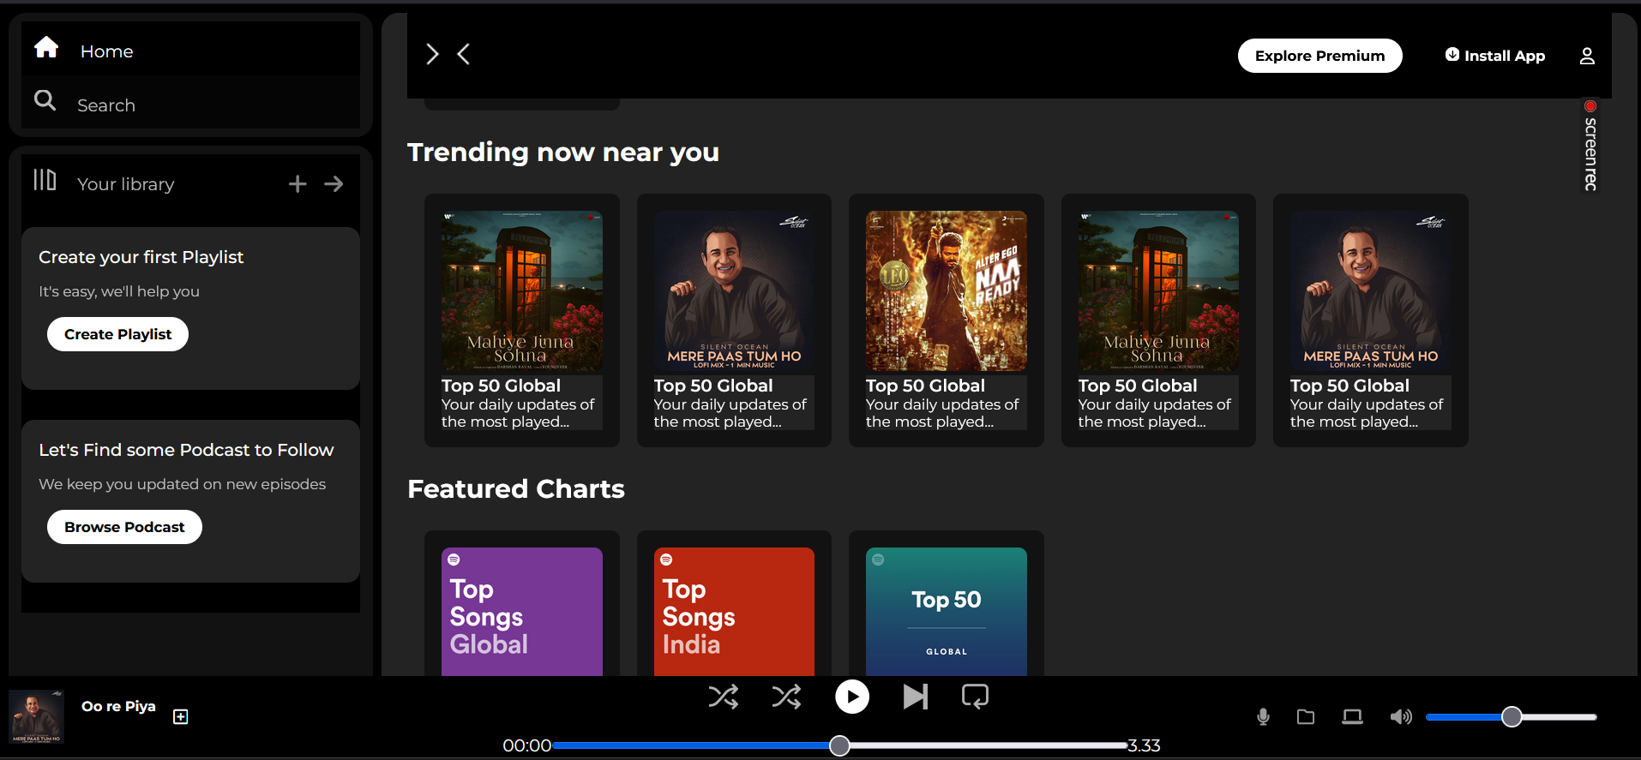Open fourth card, second Mahiye Jinna Sohna
1641x760 pixels.
(x=1158, y=320)
